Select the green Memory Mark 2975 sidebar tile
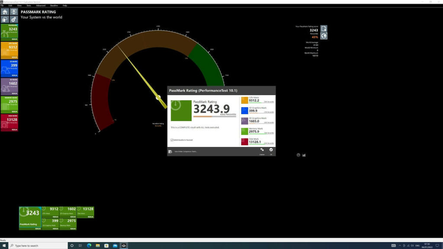Screen dimensions: 443x249 point(10,105)
